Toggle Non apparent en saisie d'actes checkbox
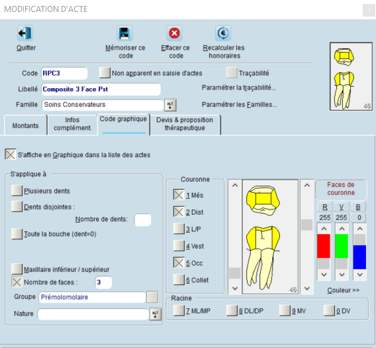 click(105, 73)
